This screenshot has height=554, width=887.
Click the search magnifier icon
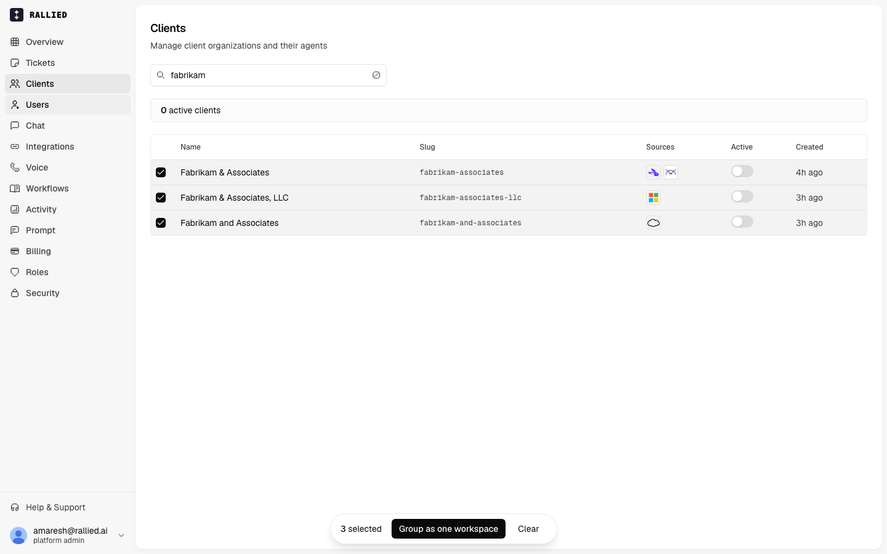[161, 75]
